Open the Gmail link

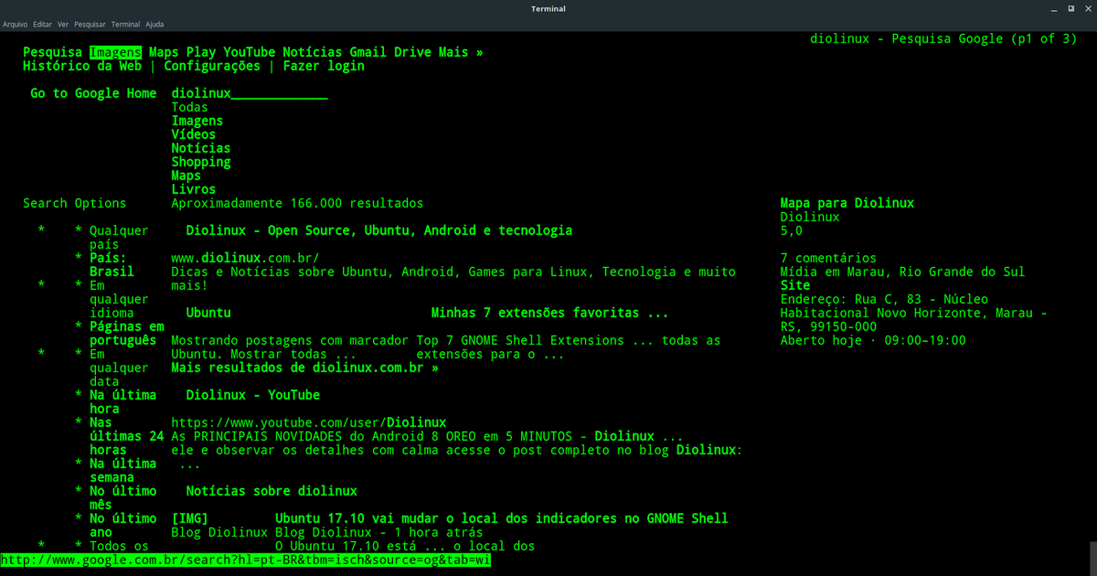(x=367, y=52)
